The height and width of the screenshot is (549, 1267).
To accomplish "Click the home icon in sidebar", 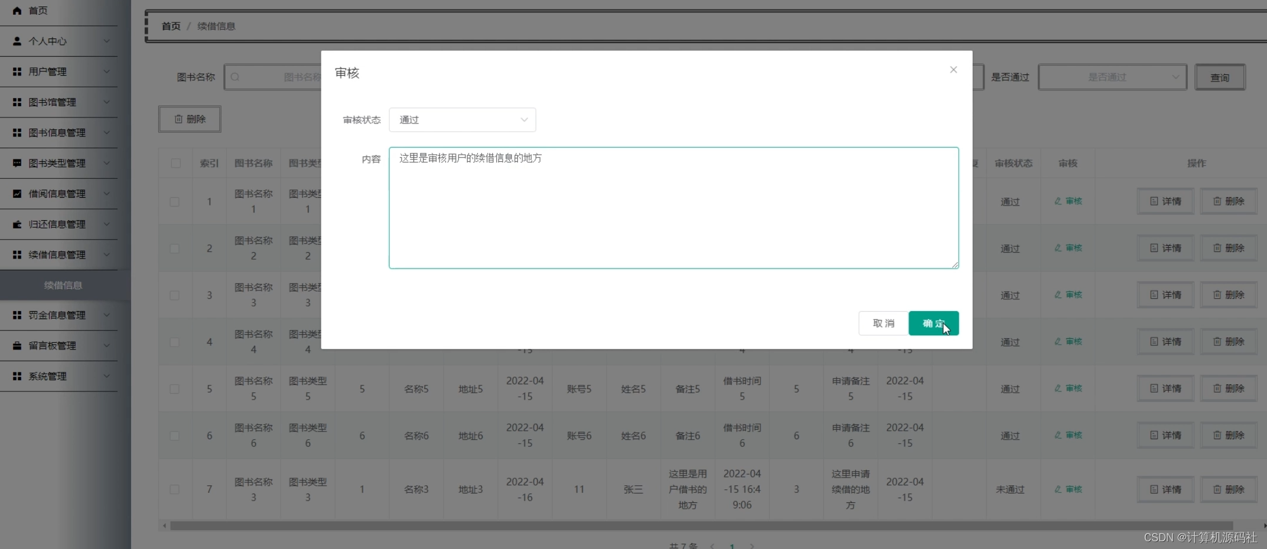I will tap(17, 11).
